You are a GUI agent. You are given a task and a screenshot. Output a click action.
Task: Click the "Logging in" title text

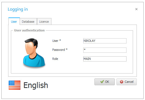pos(18,9)
